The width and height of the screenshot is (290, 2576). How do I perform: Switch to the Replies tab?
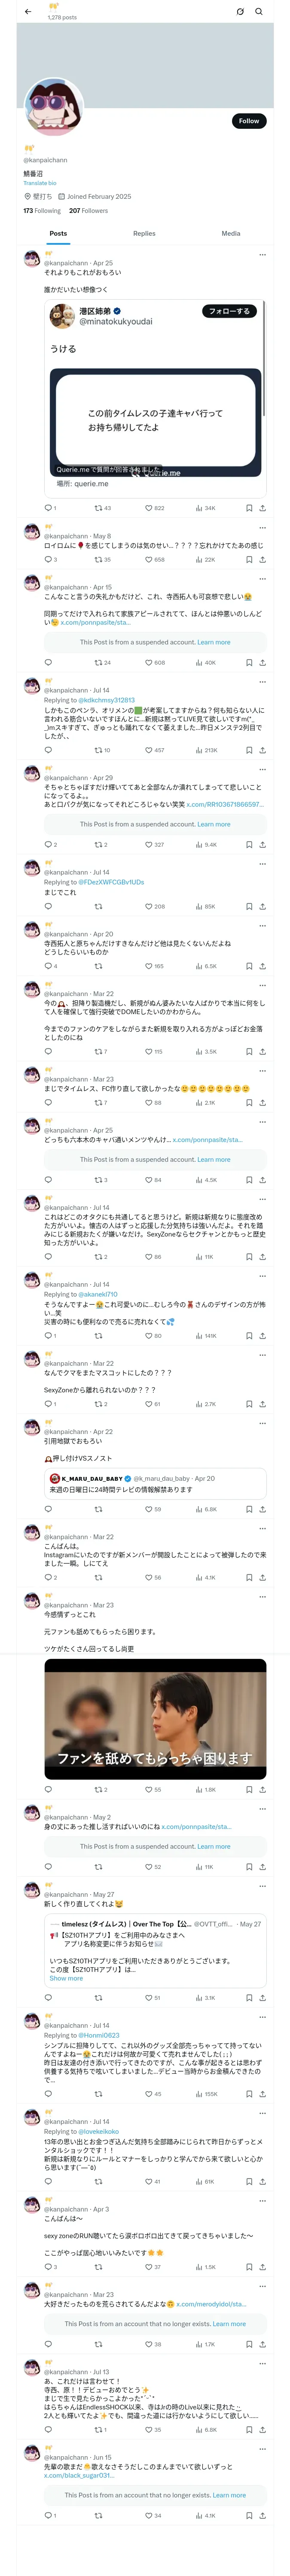tap(144, 233)
